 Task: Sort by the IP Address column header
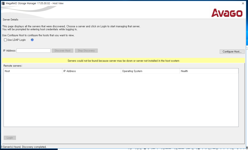[x=92, y=71]
